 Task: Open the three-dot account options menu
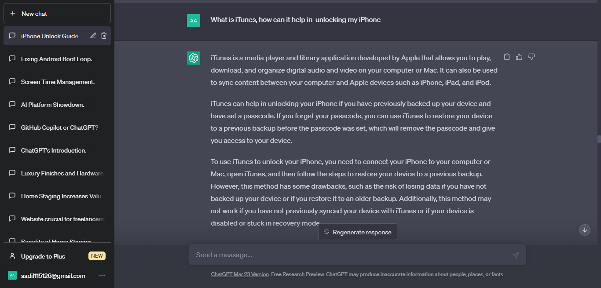pos(102,276)
